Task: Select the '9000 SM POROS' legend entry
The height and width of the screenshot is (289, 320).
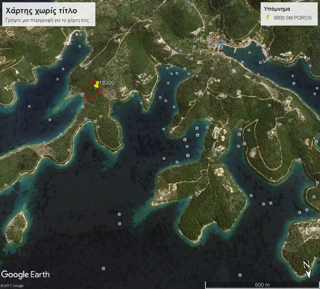Action: pos(293,18)
